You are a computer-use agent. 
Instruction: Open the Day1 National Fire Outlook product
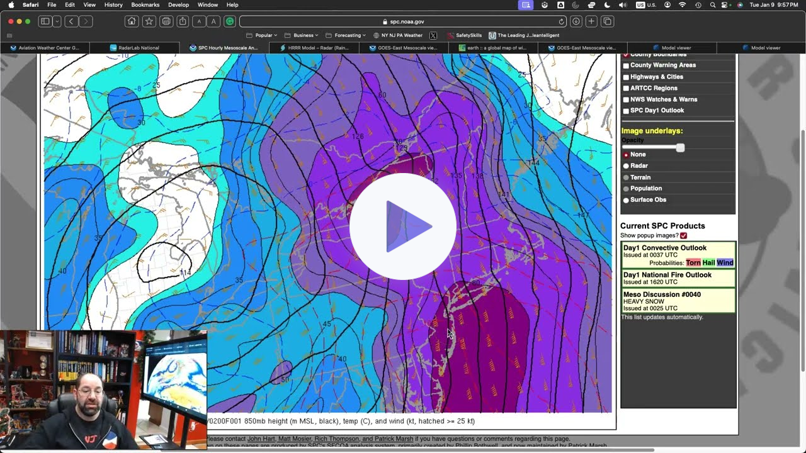[x=667, y=274]
